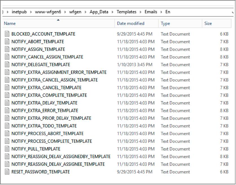Click the NOTIFY_DELEGATE_TEMPLATE file icon
The height and width of the screenshot is (185, 236).
pos(7,65)
